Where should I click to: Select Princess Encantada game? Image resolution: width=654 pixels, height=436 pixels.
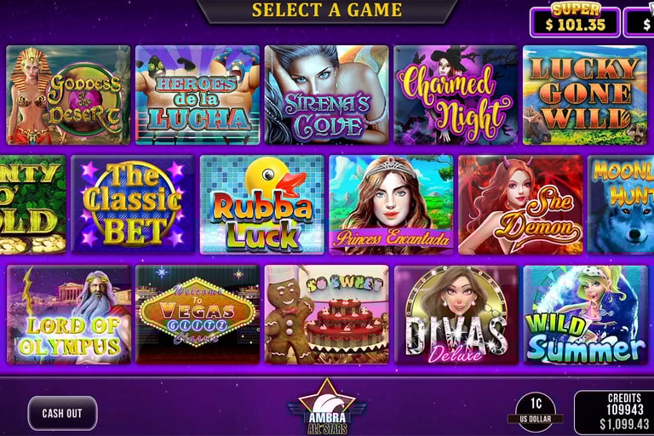tap(391, 205)
